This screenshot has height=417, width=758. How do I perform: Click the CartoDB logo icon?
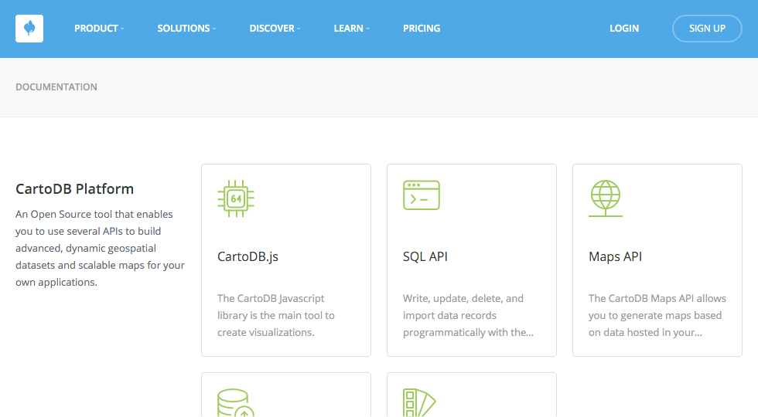pyautogui.click(x=29, y=29)
